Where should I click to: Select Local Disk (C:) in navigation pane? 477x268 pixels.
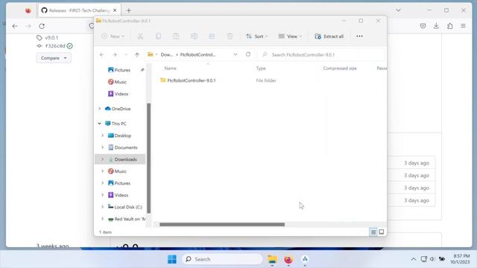click(x=125, y=207)
